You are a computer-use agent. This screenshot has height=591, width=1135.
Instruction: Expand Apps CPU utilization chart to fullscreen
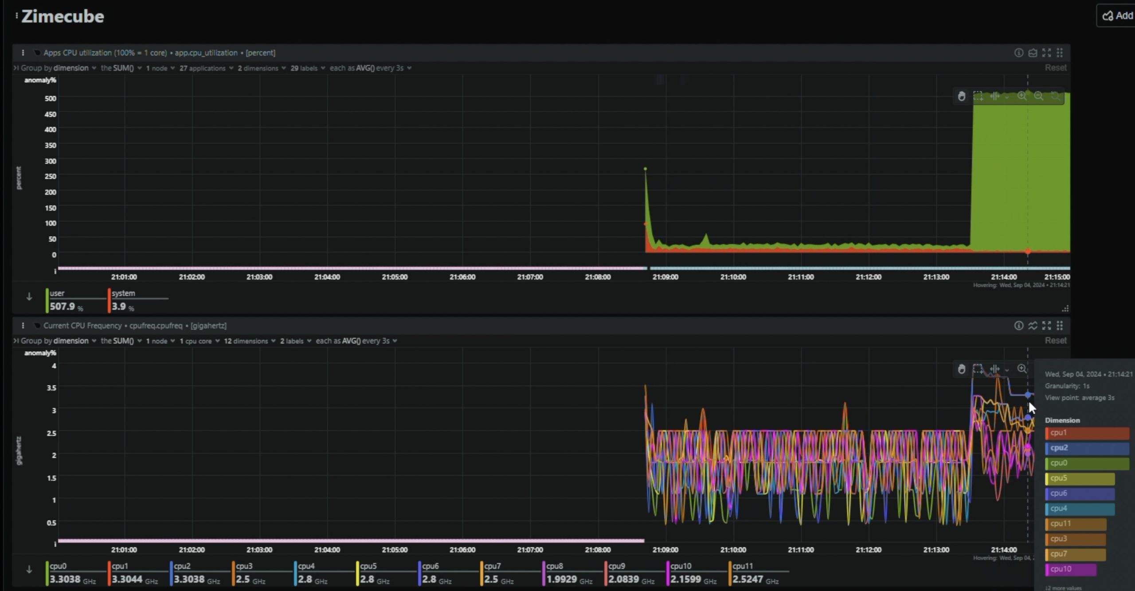(1046, 53)
